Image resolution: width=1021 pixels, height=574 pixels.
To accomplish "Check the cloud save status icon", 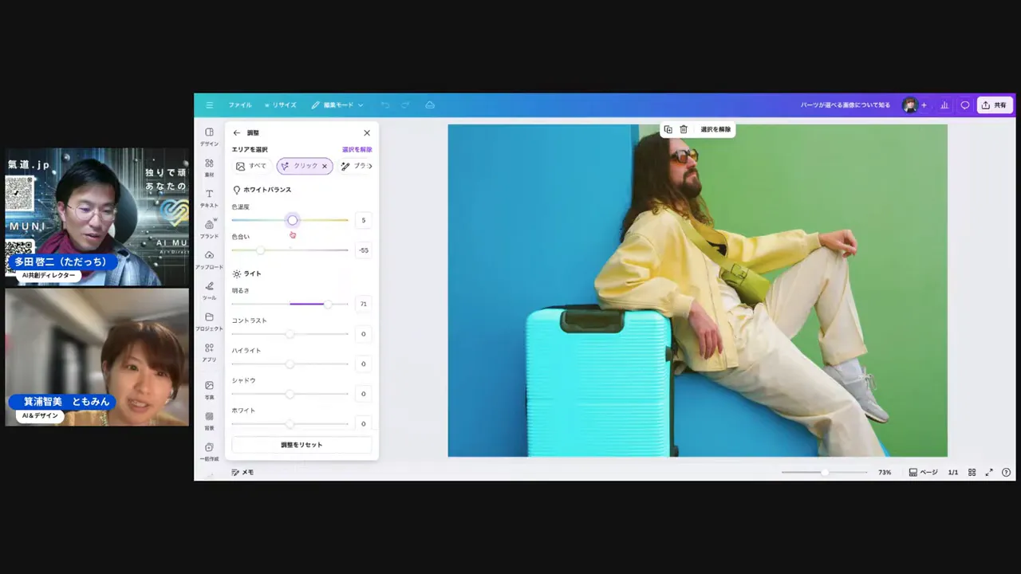I will tap(430, 105).
